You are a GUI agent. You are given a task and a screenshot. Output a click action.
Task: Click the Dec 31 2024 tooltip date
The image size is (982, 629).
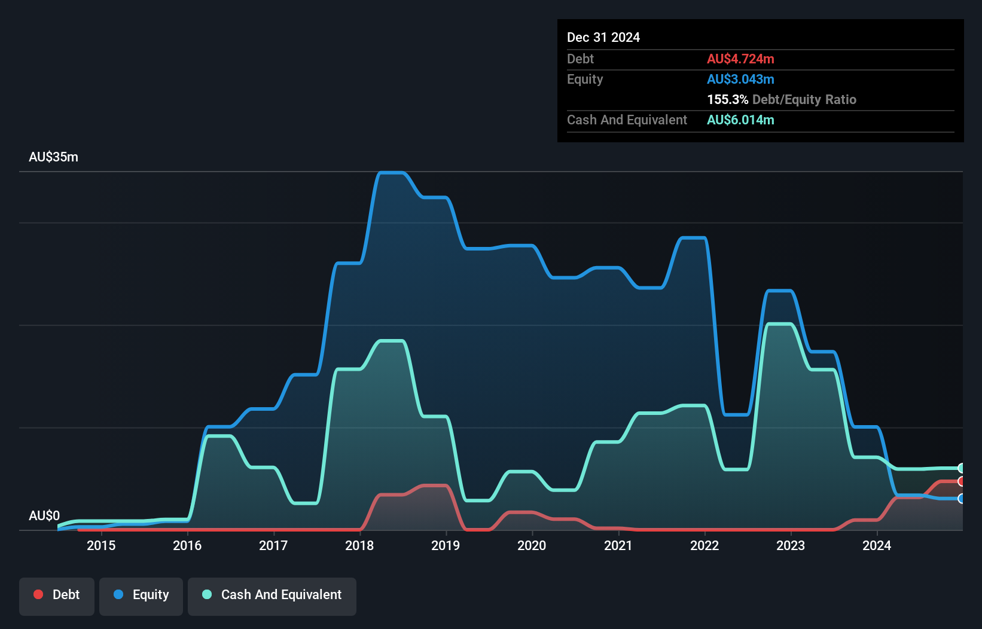coord(603,37)
